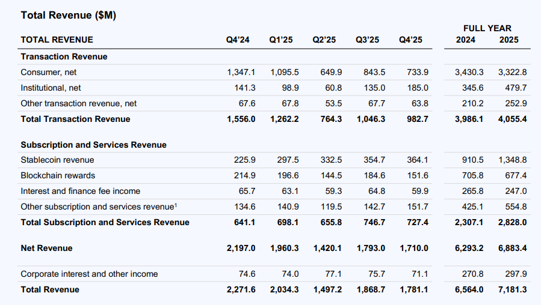Click the "Total Revenue ($M)" title
Viewport: 541px width, 305px height.
coord(68,16)
